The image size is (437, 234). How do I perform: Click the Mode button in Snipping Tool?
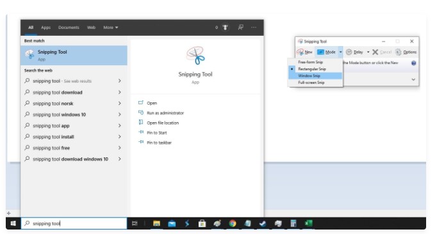(x=326, y=52)
